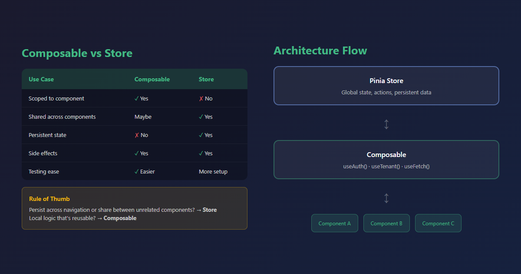Click the Store check in Persistent state row
This screenshot has height=274, width=521.
(x=201, y=135)
